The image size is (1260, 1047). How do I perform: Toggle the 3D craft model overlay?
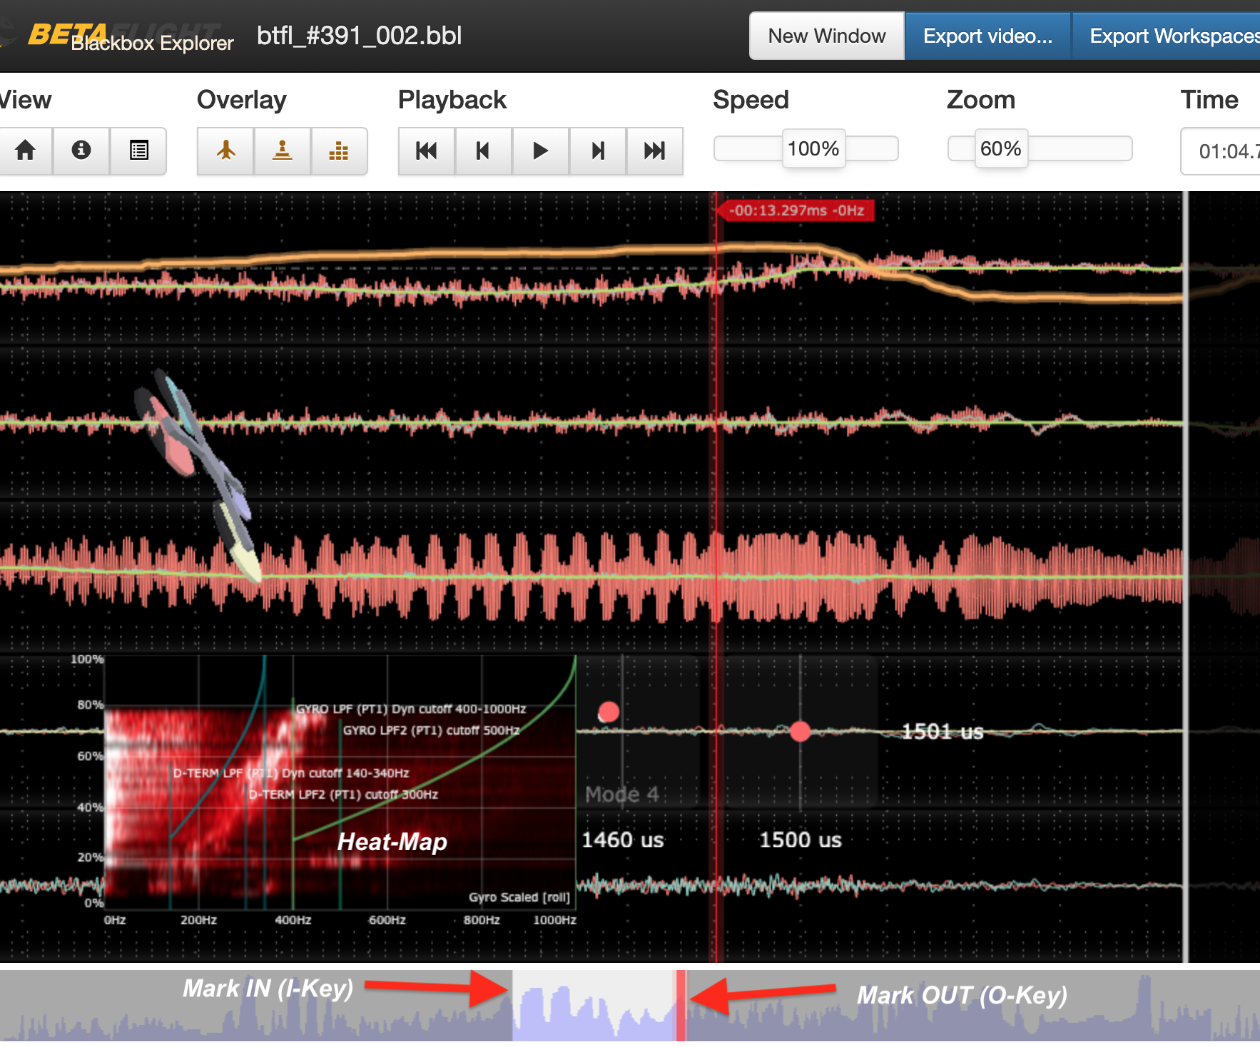pos(225,151)
